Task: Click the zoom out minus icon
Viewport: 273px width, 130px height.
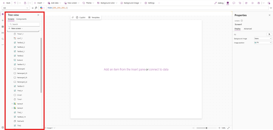Action: click(x=194, y=128)
